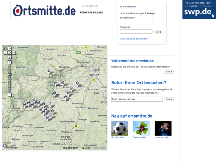Open the ortsmitte.de logo home link

44,11
